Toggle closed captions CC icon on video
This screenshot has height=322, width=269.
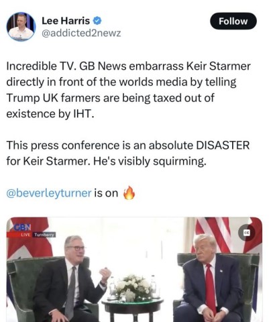pos(247,233)
